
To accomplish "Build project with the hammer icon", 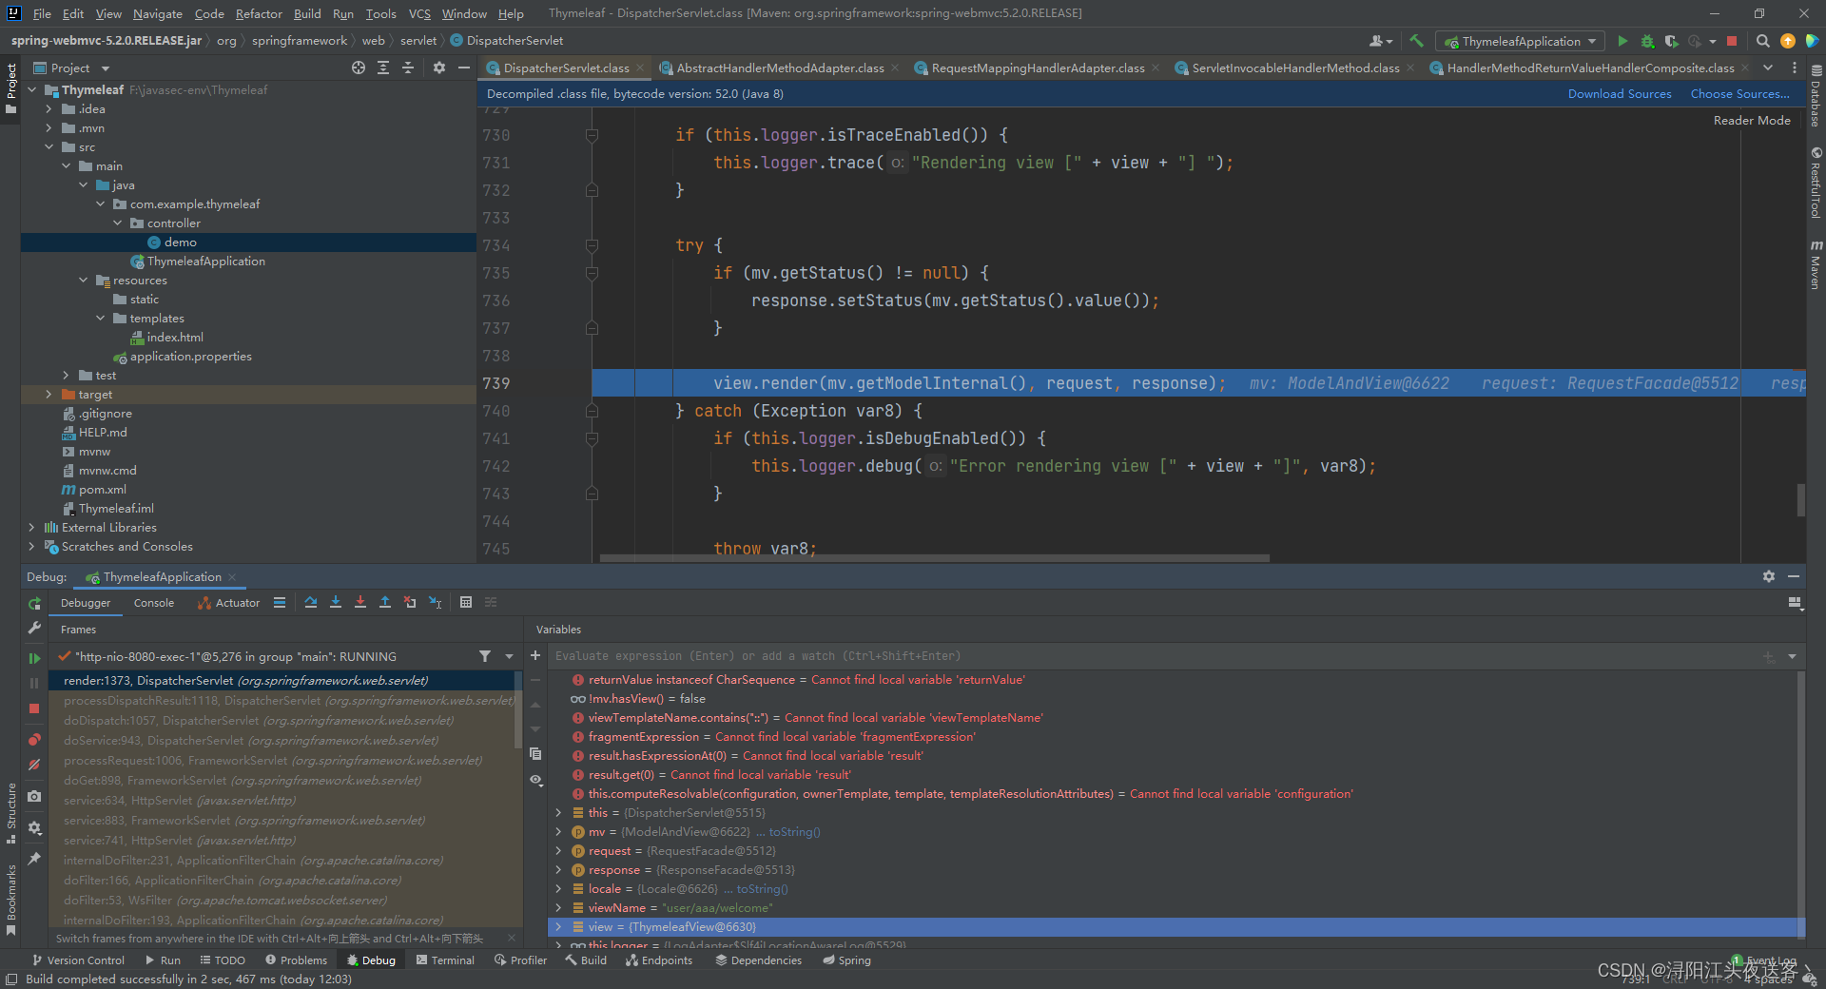I will click(x=1416, y=41).
